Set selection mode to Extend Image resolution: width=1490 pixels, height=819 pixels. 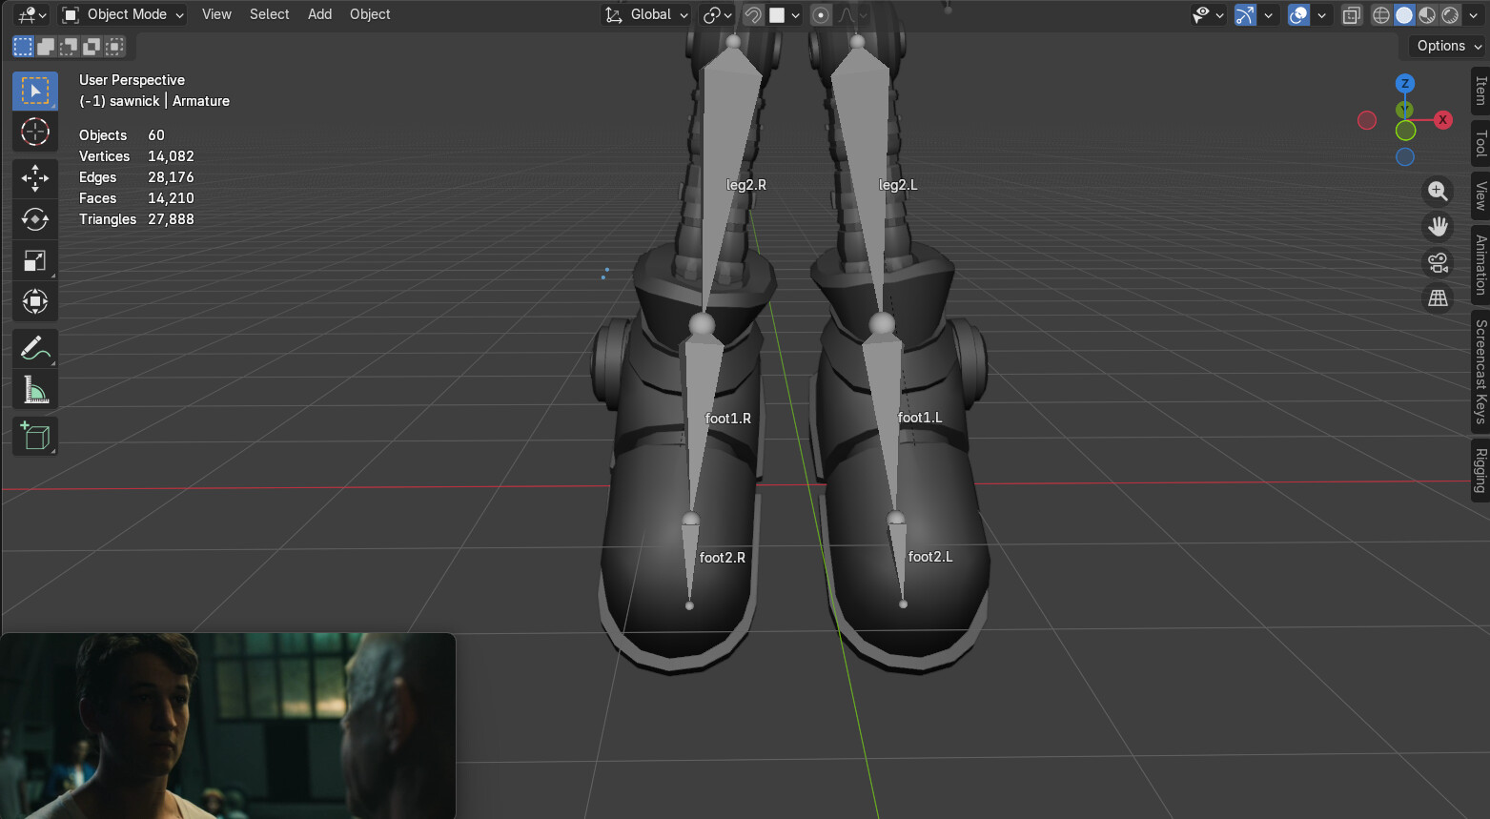pos(46,47)
